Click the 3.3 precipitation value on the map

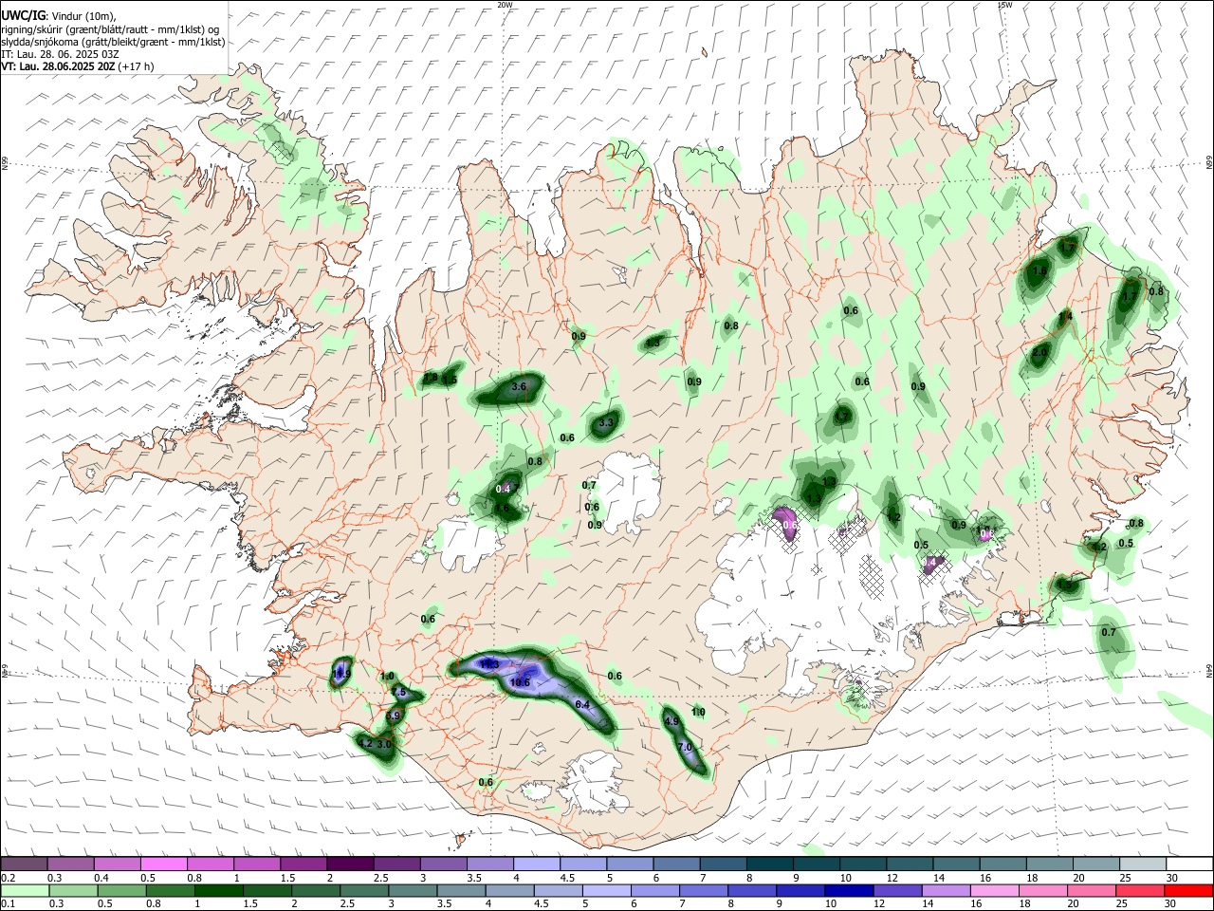(607, 422)
